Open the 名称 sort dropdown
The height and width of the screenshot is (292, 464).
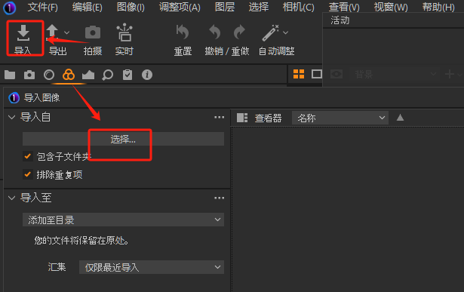pos(340,118)
